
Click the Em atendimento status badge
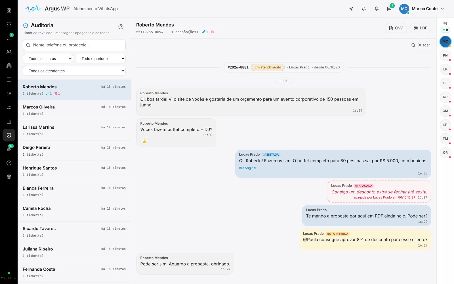pos(268,67)
